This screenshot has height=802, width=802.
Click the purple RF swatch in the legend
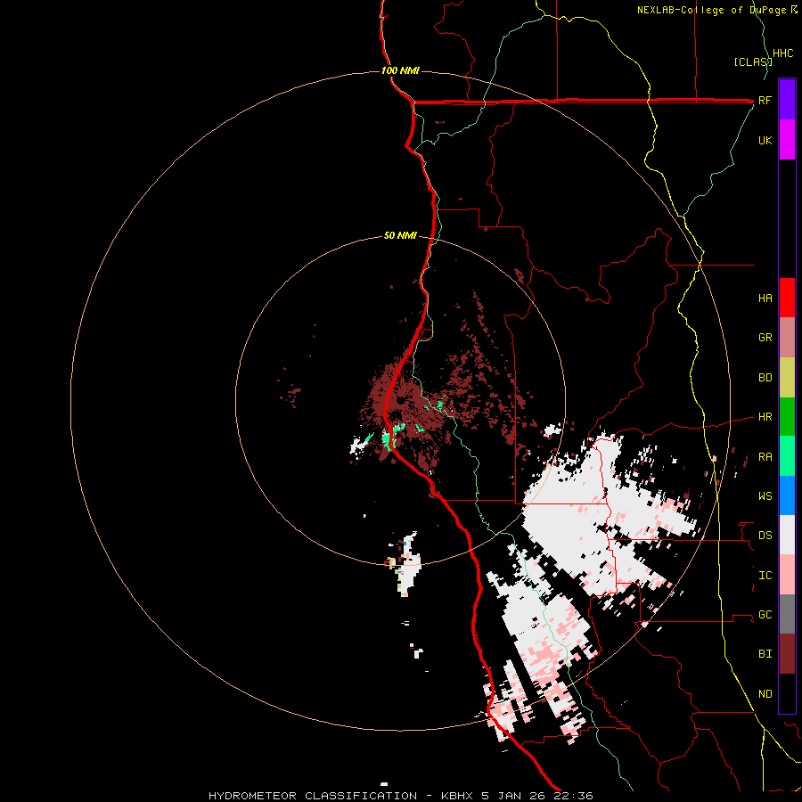click(787, 99)
